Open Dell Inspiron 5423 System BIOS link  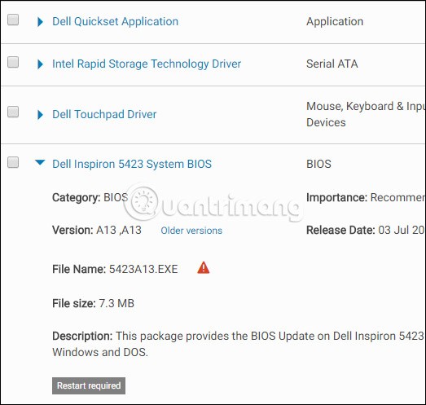pyautogui.click(x=132, y=164)
